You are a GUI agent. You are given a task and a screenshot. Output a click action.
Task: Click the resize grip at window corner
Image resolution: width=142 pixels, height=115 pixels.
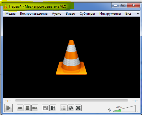(138, 111)
